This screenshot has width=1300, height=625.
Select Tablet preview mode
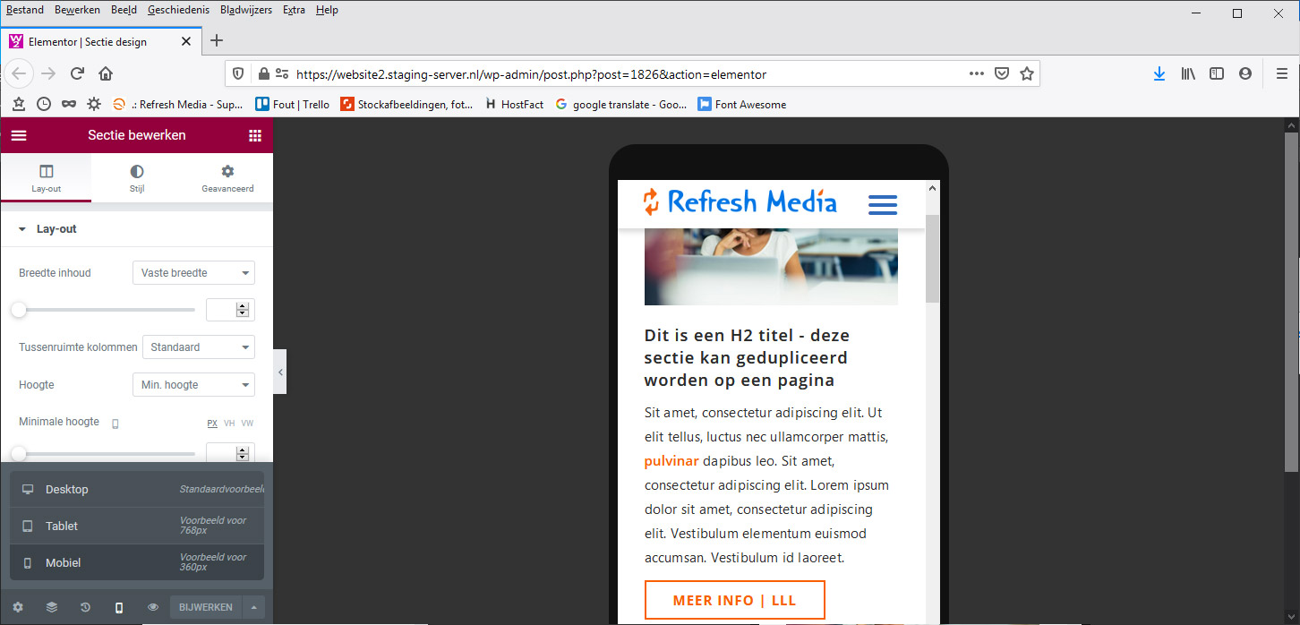[x=62, y=526]
